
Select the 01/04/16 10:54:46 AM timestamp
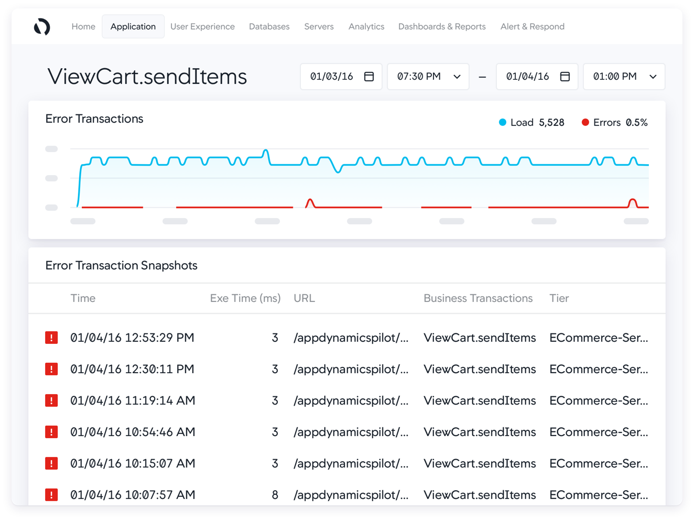click(133, 432)
